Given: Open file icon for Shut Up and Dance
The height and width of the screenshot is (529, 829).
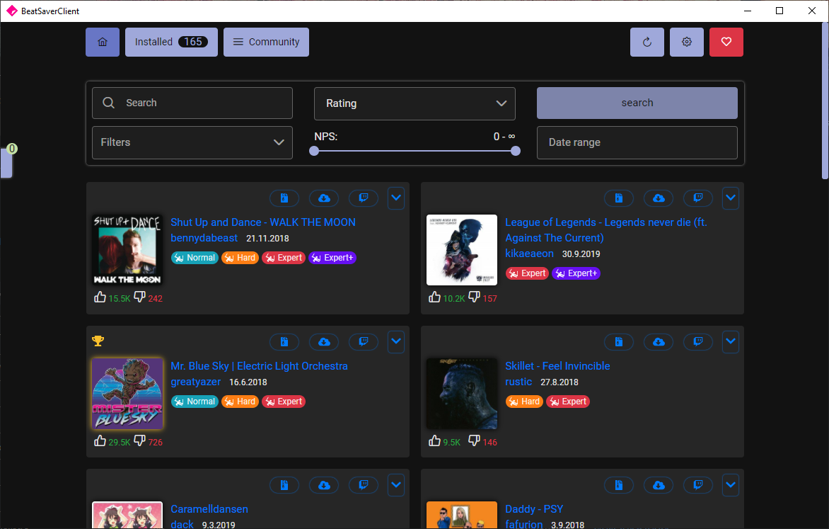Looking at the screenshot, I should 284,198.
